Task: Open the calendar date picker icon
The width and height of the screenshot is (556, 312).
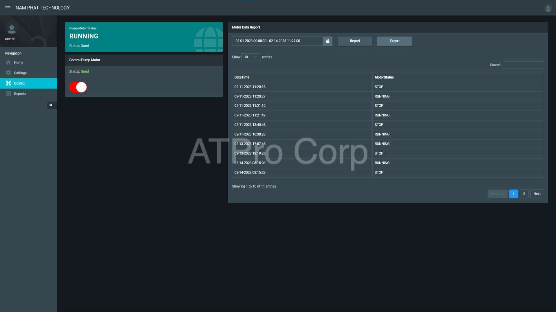Action: tap(328, 41)
